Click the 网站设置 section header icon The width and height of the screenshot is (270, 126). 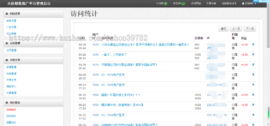click(x=7, y=14)
